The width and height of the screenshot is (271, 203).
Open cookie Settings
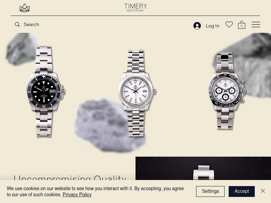pyautogui.click(x=210, y=191)
